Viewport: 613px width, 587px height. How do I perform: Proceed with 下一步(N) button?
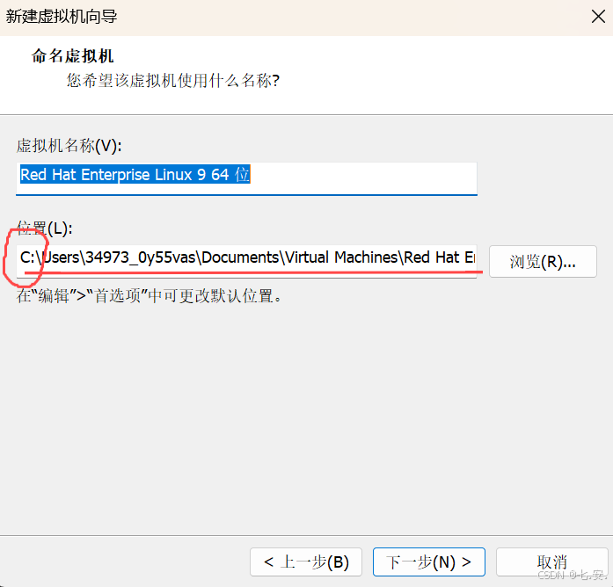[x=429, y=562]
